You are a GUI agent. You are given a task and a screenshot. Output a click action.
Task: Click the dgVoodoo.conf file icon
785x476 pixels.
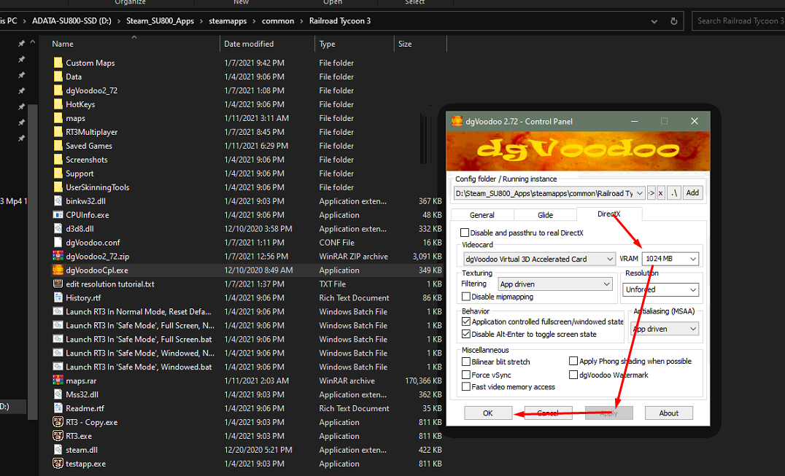point(58,243)
